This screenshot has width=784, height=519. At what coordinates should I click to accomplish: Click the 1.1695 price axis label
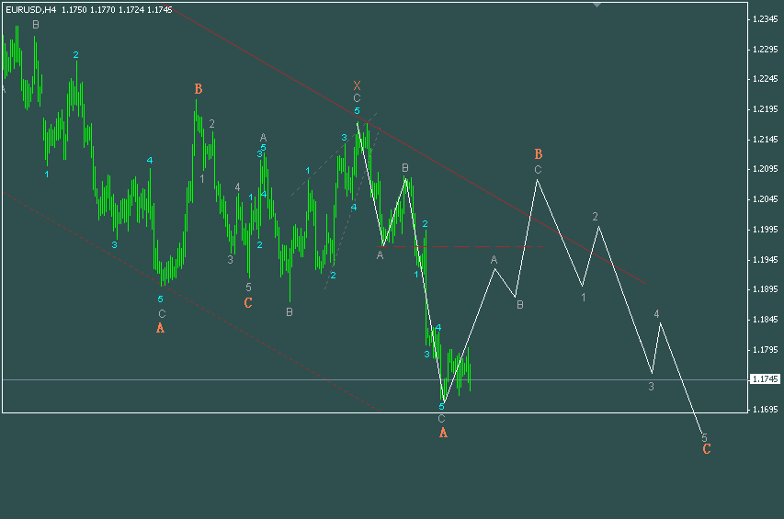coord(765,410)
